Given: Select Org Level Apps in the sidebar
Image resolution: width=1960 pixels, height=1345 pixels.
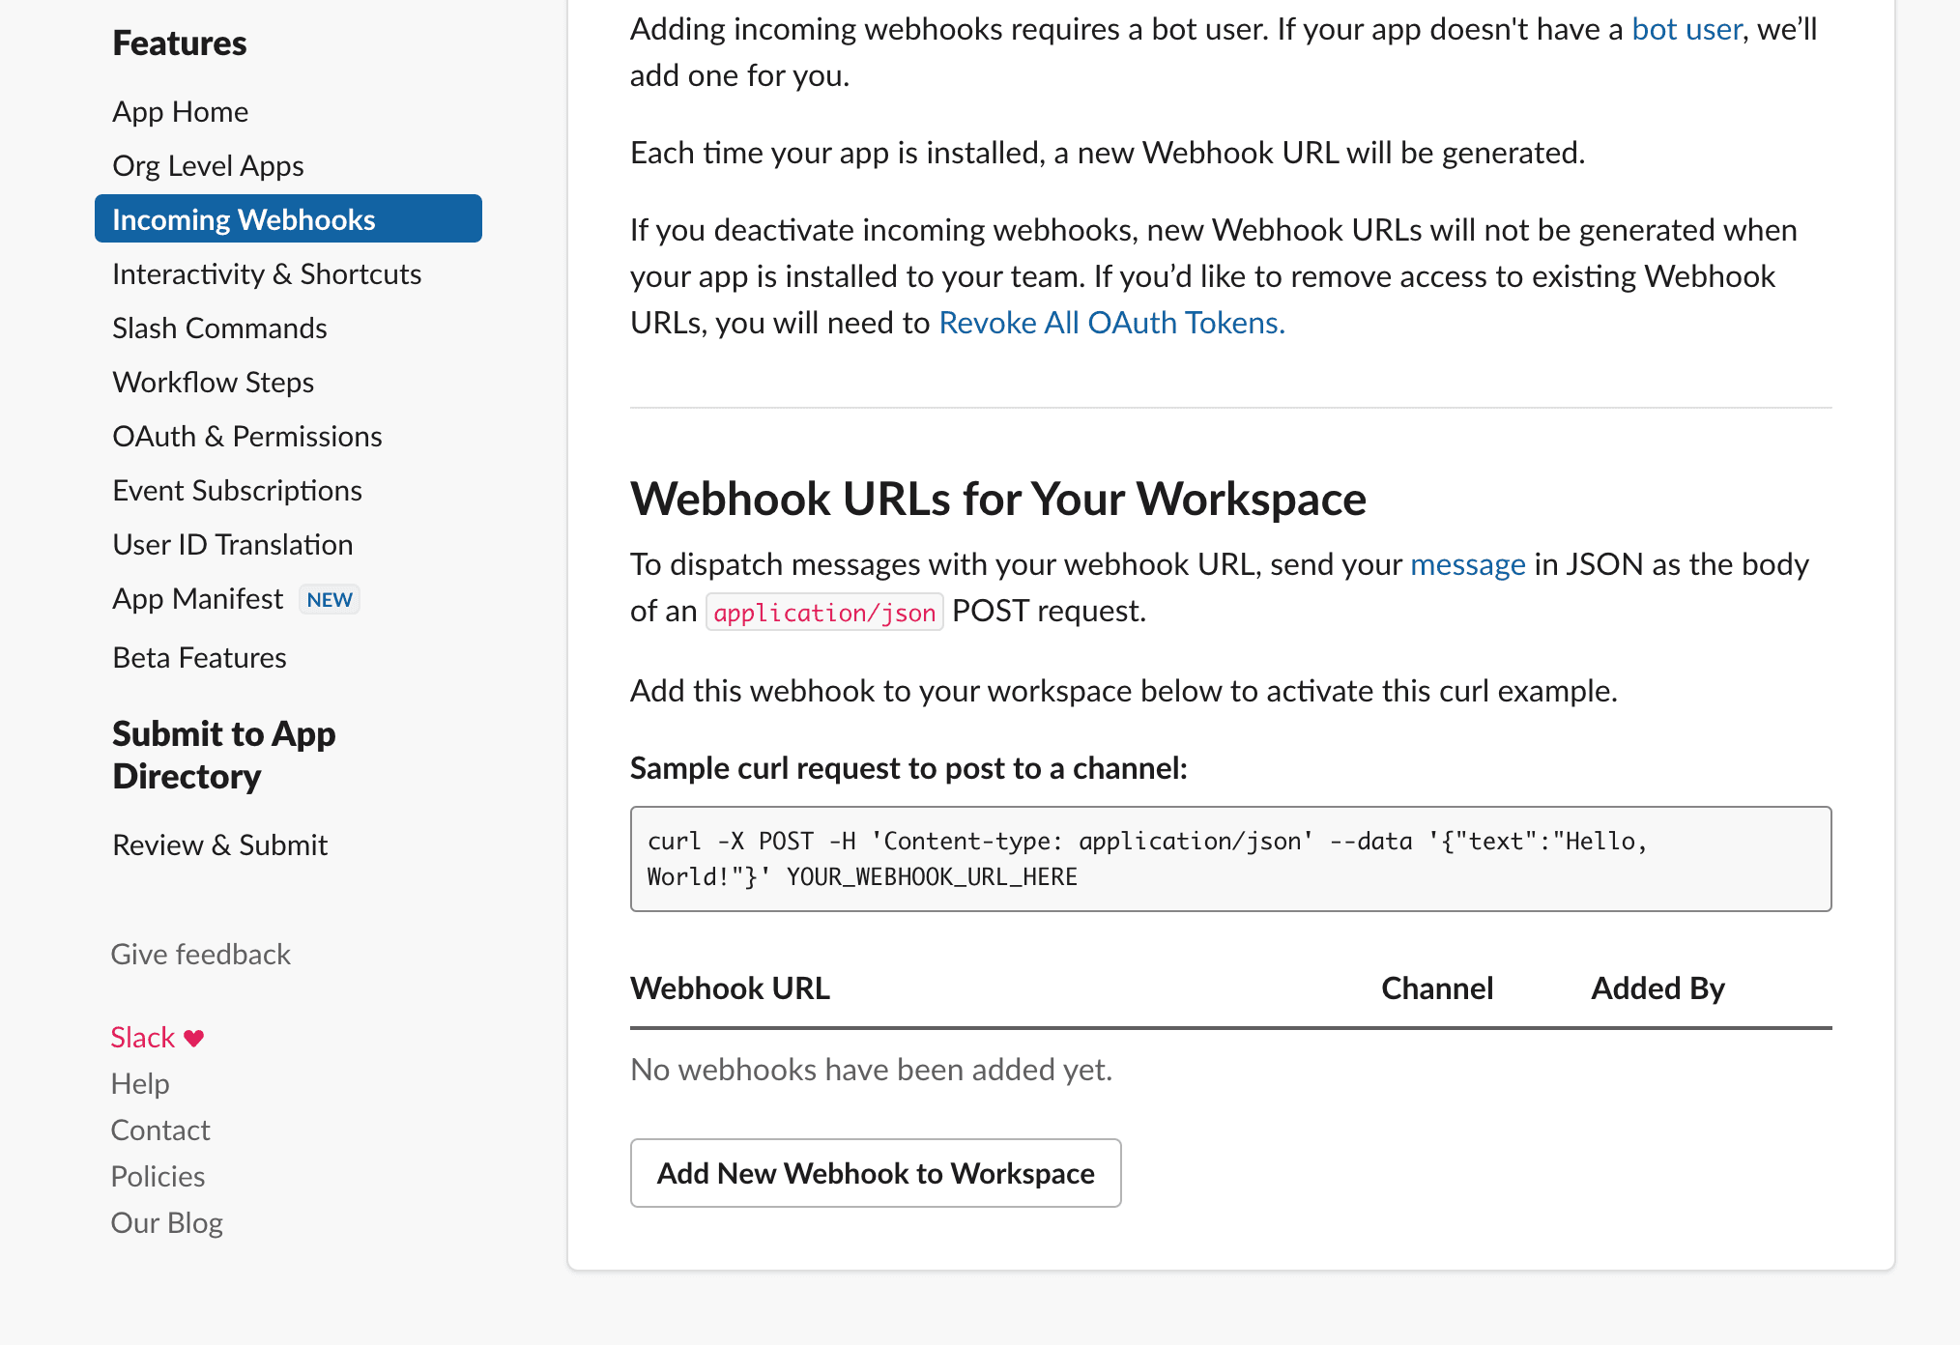Looking at the screenshot, I should [208, 165].
